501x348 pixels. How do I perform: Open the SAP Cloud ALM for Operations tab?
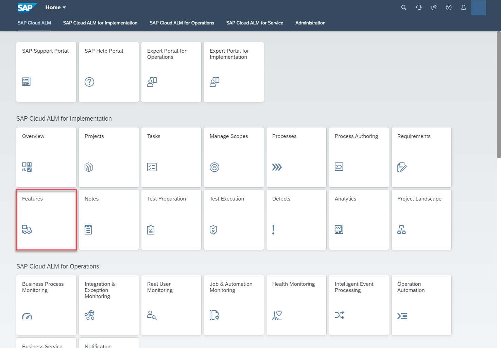pyautogui.click(x=182, y=23)
